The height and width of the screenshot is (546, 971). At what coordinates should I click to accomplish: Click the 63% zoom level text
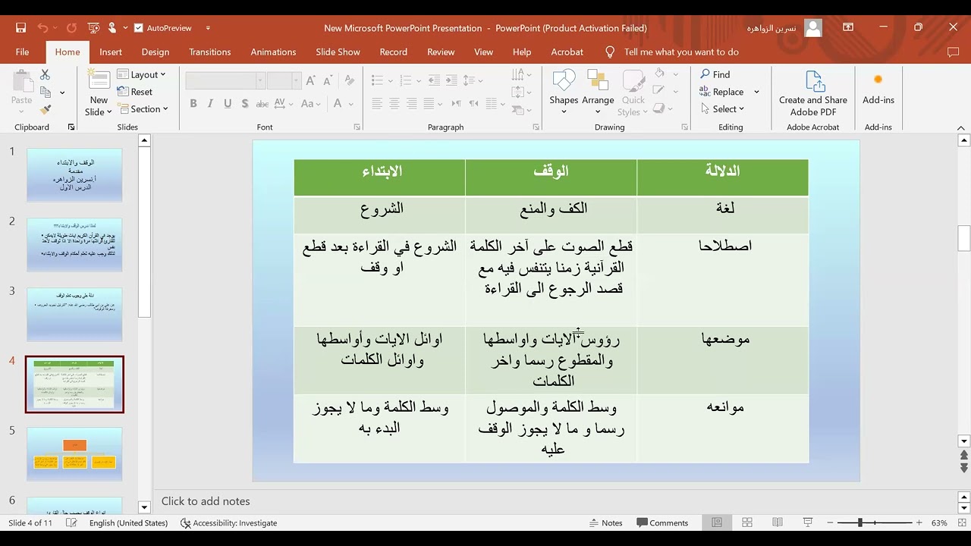[x=939, y=522]
